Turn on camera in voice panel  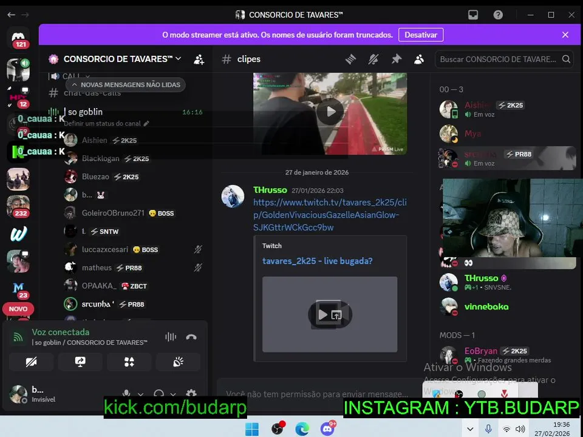[x=31, y=362]
